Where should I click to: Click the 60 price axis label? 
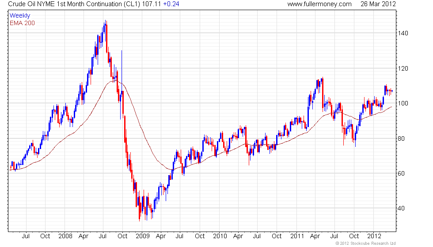(401, 173)
